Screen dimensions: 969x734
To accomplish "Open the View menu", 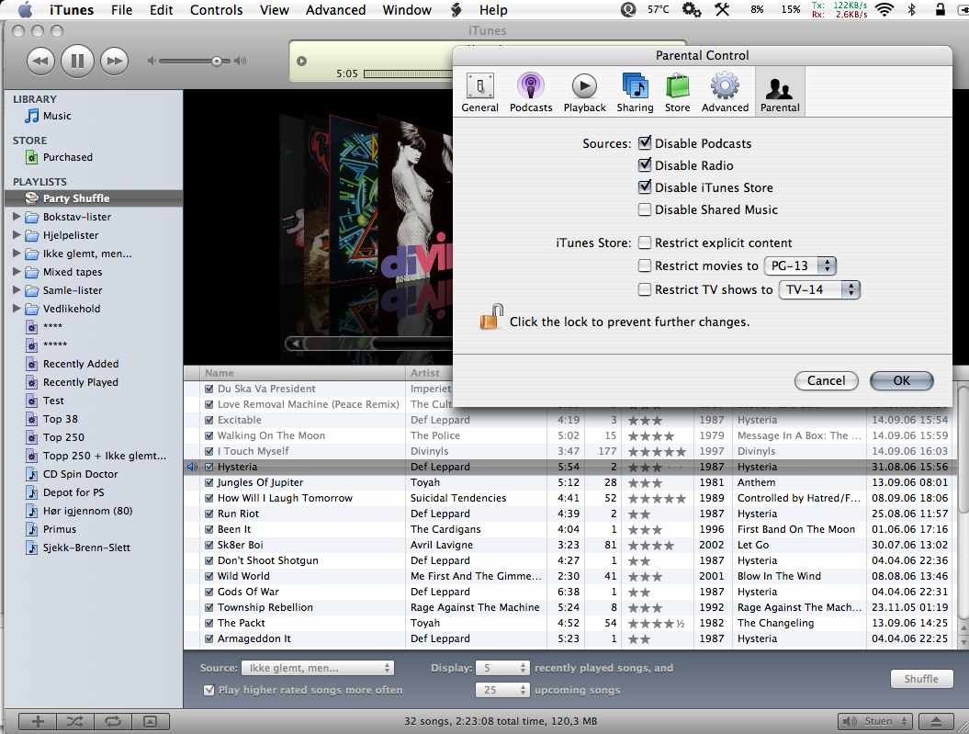I will click(274, 10).
